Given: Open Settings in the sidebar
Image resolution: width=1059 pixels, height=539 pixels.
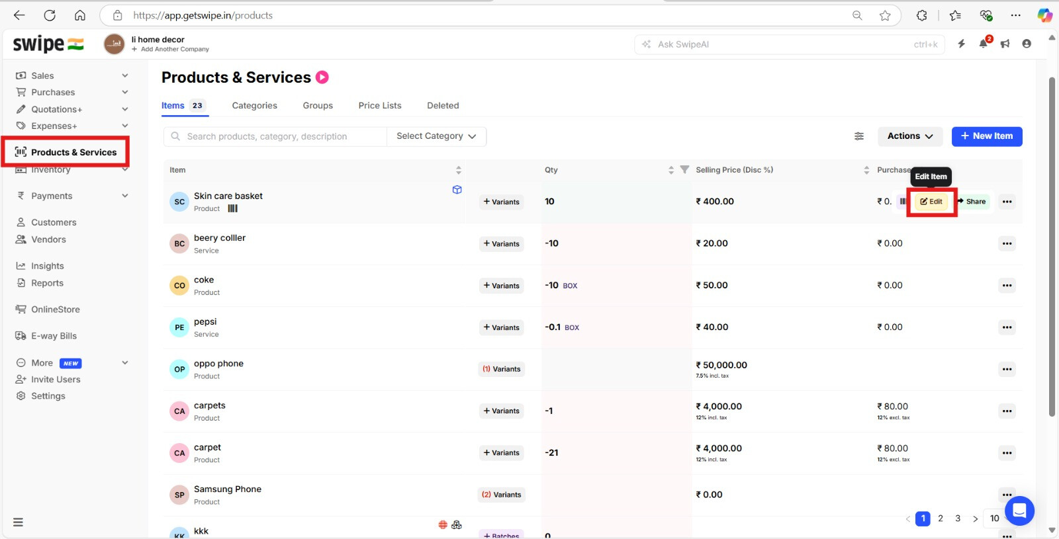Looking at the screenshot, I should [40, 396].
